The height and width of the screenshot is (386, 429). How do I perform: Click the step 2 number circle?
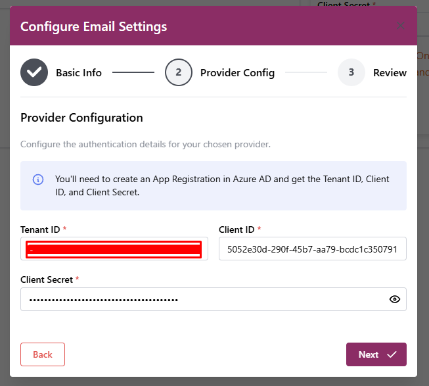point(178,72)
